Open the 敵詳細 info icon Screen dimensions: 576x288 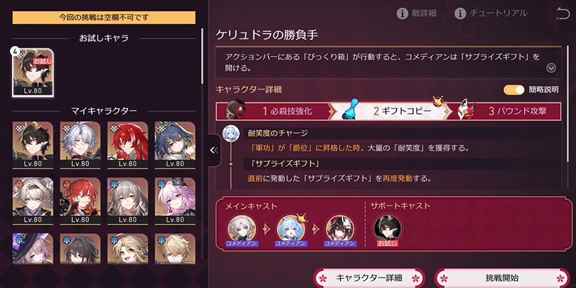[402, 14]
